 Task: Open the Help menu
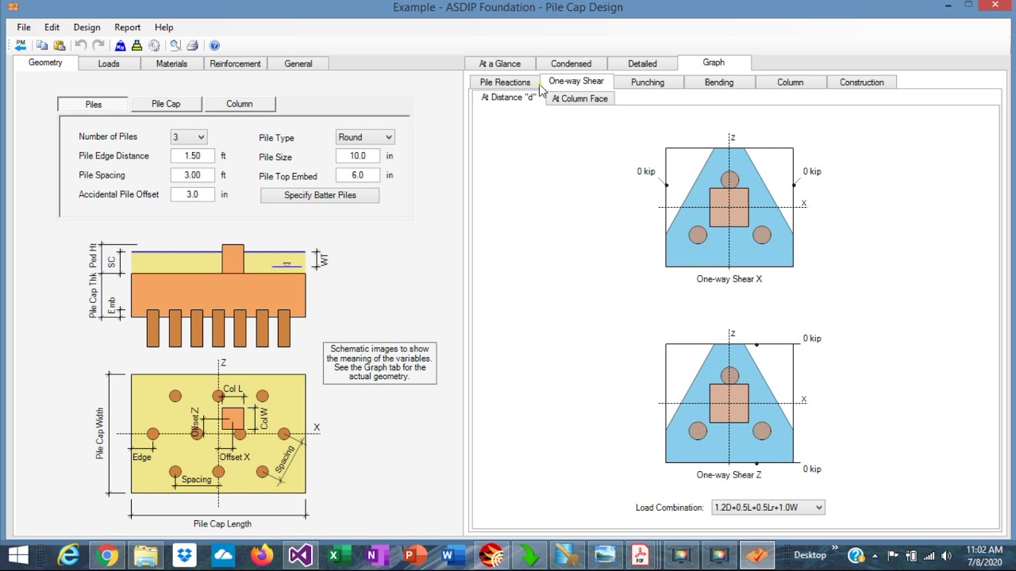click(x=164, y=27)
